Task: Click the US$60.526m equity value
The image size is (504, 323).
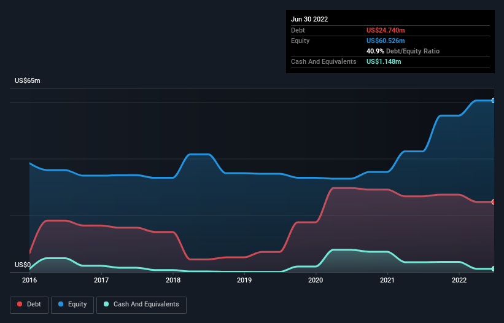Action: tap(386, 41)
